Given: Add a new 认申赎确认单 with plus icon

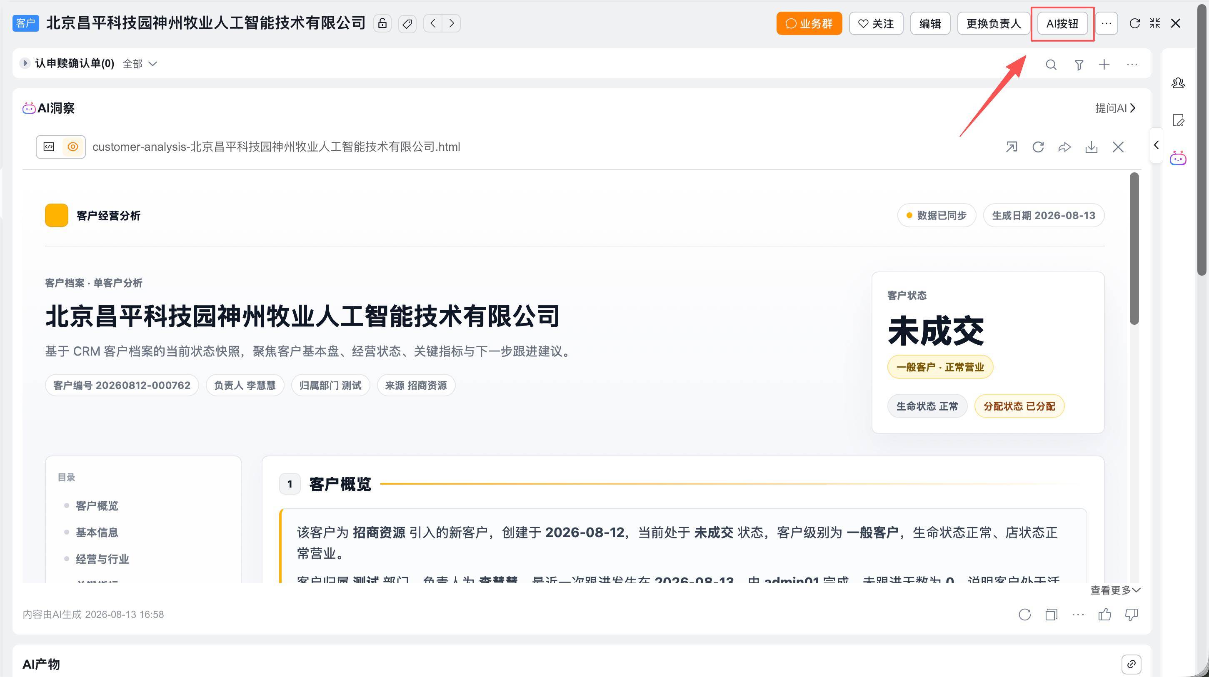Looking at the screenshot, I should [x=1104, y=64].
